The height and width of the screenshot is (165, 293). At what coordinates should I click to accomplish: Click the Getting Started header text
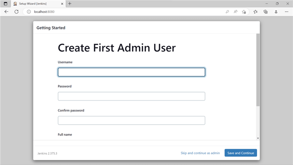click(x=51, y=28)
